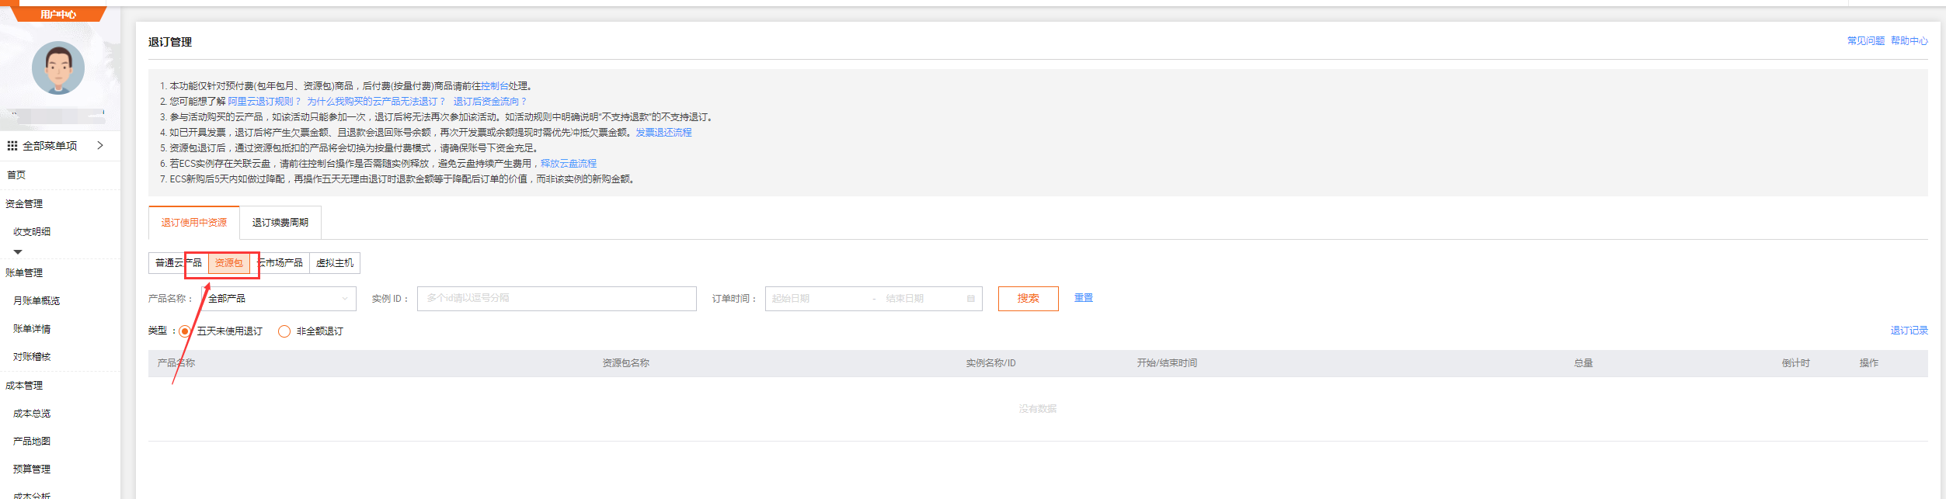Click the 资源包名称 column header
The image size is (1946, 499).
pyautogui.click(x=626, y=363)
